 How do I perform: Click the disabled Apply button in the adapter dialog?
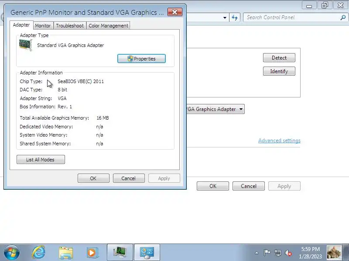[164, 178]
